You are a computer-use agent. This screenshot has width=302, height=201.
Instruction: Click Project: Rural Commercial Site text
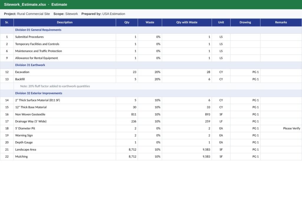tap(27, 14)
